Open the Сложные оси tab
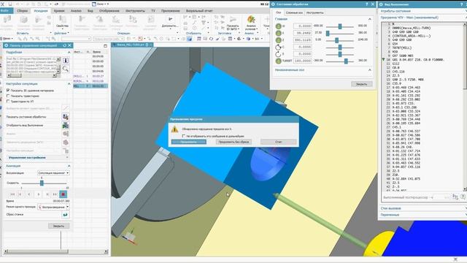This screenshot has width=467, height=263. pyautogui.click(x=293, y=12)
